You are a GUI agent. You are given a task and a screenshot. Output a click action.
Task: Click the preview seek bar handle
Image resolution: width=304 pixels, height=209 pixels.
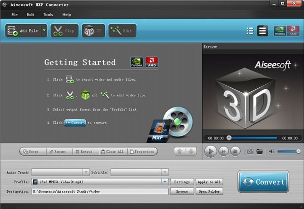[229, 138]
